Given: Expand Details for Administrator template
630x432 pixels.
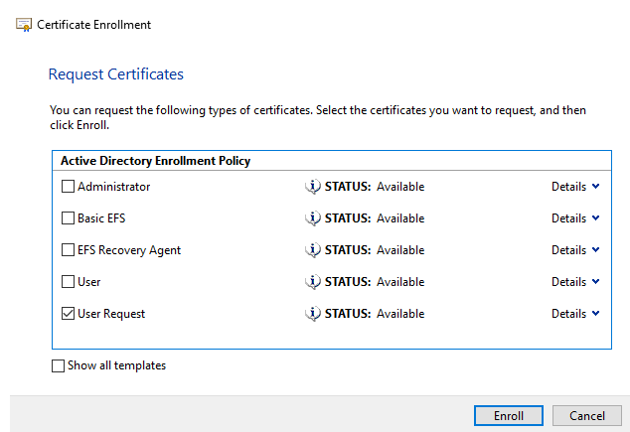Looking at the screenshot, I should point(575,187).
